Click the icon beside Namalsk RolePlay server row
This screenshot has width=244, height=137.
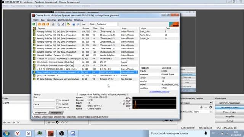[x=34, y=55]
